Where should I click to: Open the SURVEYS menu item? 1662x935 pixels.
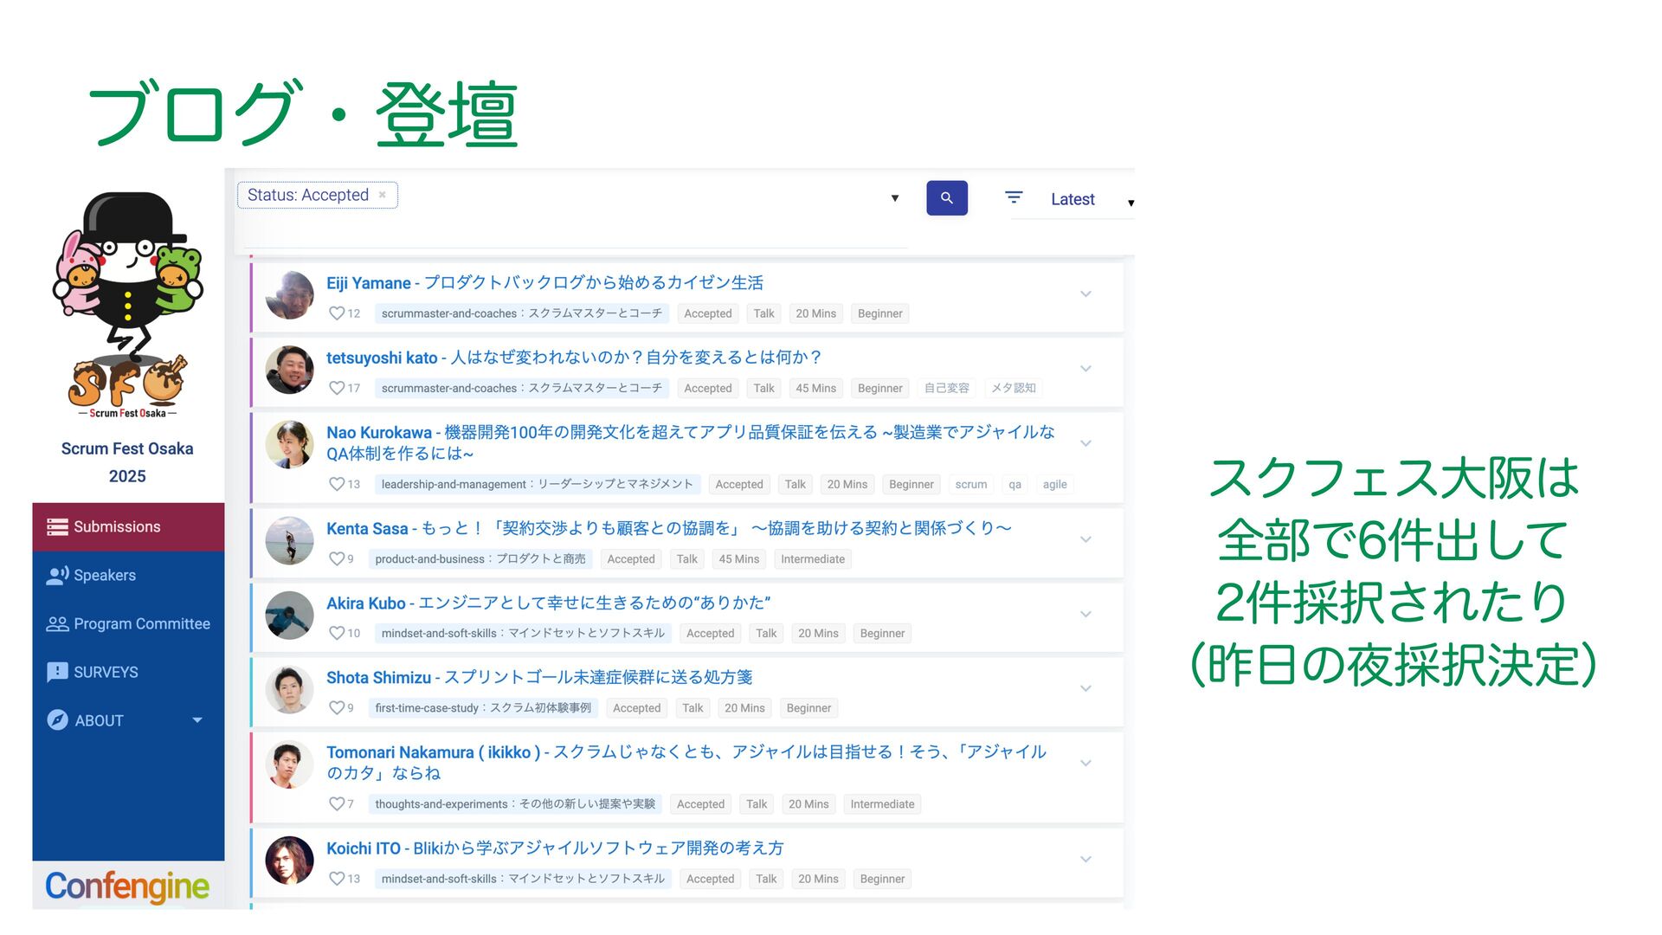point(128,673)
